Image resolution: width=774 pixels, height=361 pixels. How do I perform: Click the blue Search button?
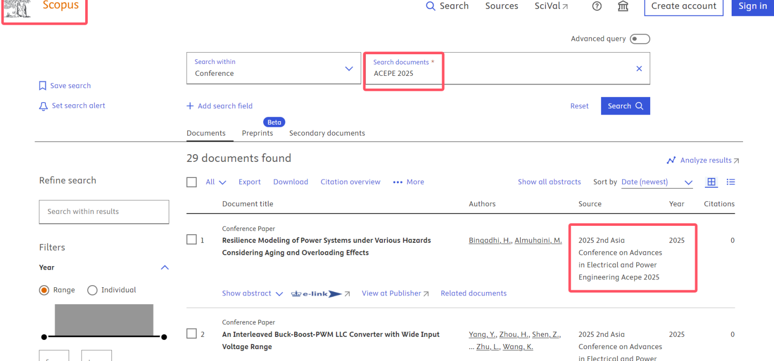[x=625, y=106]
